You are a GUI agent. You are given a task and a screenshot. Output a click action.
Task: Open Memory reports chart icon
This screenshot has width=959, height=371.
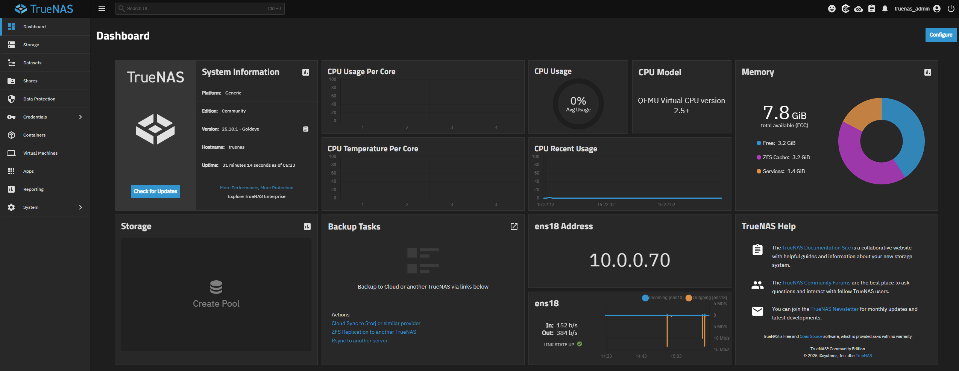[927, 72]
